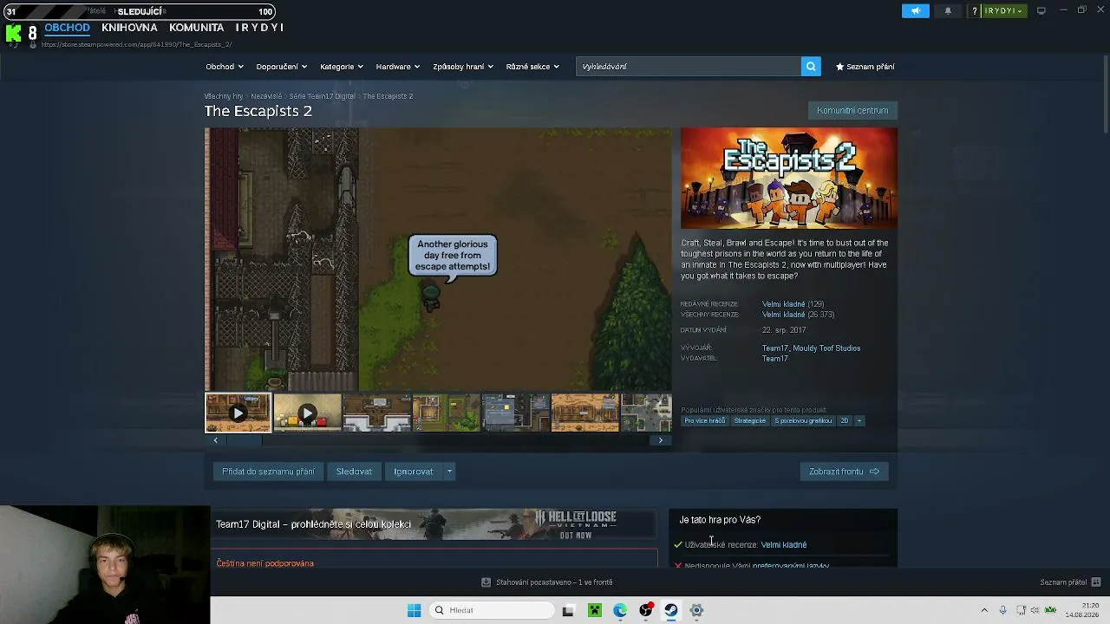The image size is (1110, 624).
Task: Play the first trailer thumbnail
Action: point(238,413)
